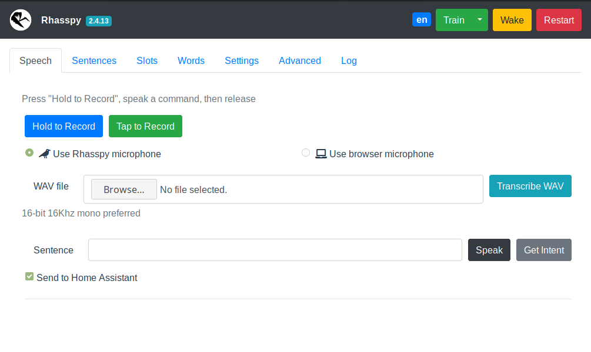The width and height of the screenshot is (591, 352).
Task: Click the Rhasspy title text
Action: [61, 20]
